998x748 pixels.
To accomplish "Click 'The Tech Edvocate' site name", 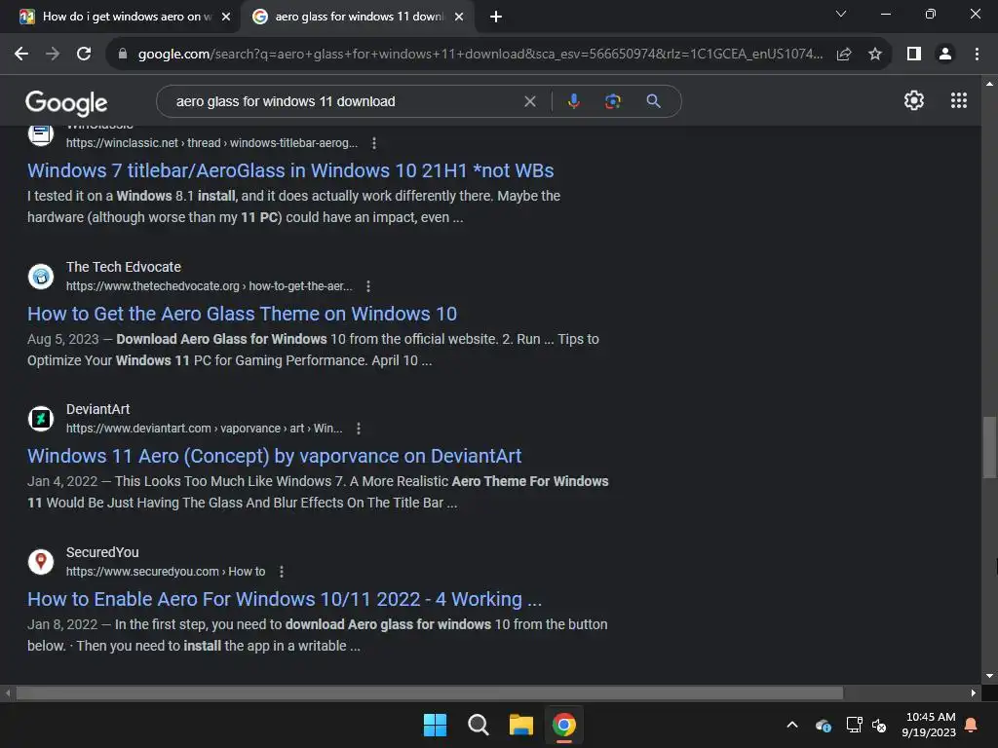I will coord(124,267).
